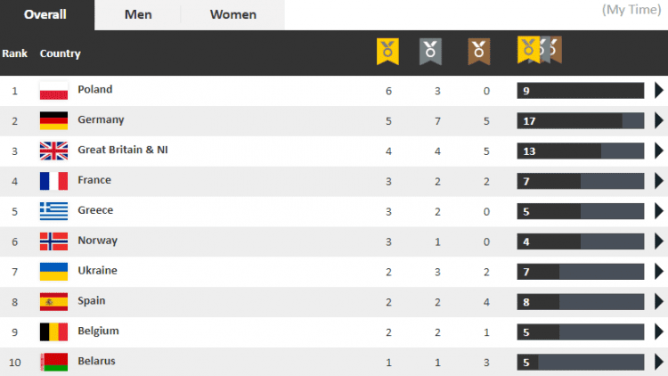Sort by gold medal icon
Screen dimensions: 668x376
click(x=387, y=52)
